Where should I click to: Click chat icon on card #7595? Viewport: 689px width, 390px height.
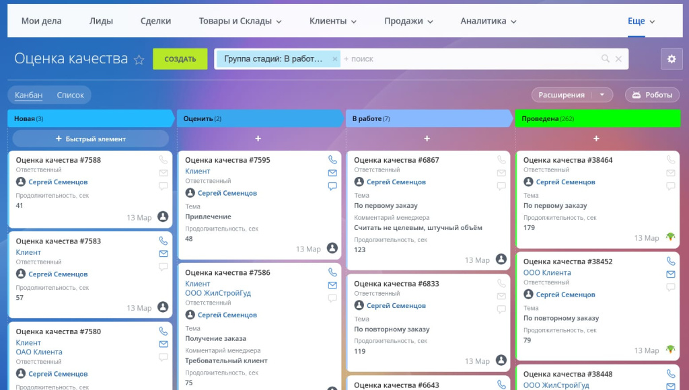pos(332,186)
